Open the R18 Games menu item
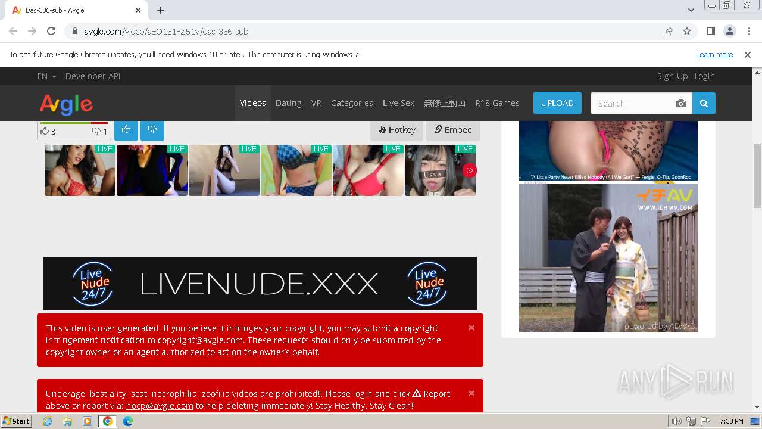This screenshot has height=429, width=762. tap(497, 103)
